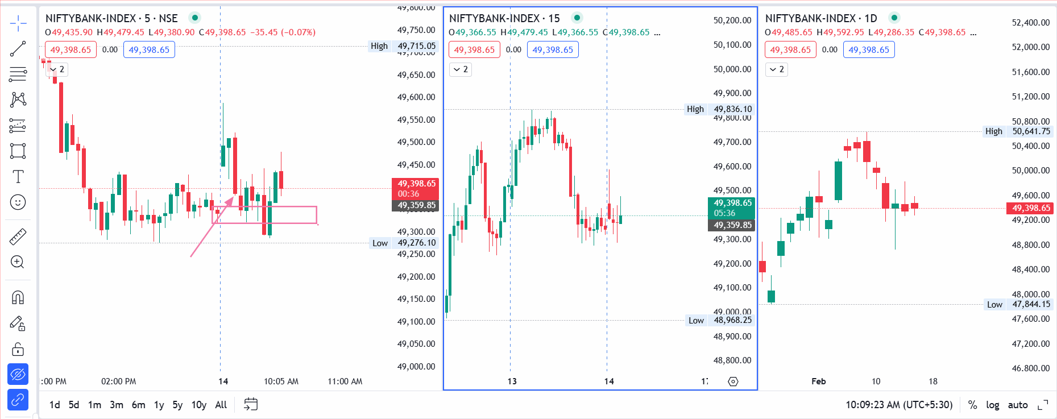Click the NIFTYBANK-INDEX 5 NSE title

[x=111, y=18]
